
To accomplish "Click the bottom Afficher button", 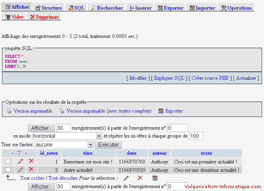I will (41, 187).
